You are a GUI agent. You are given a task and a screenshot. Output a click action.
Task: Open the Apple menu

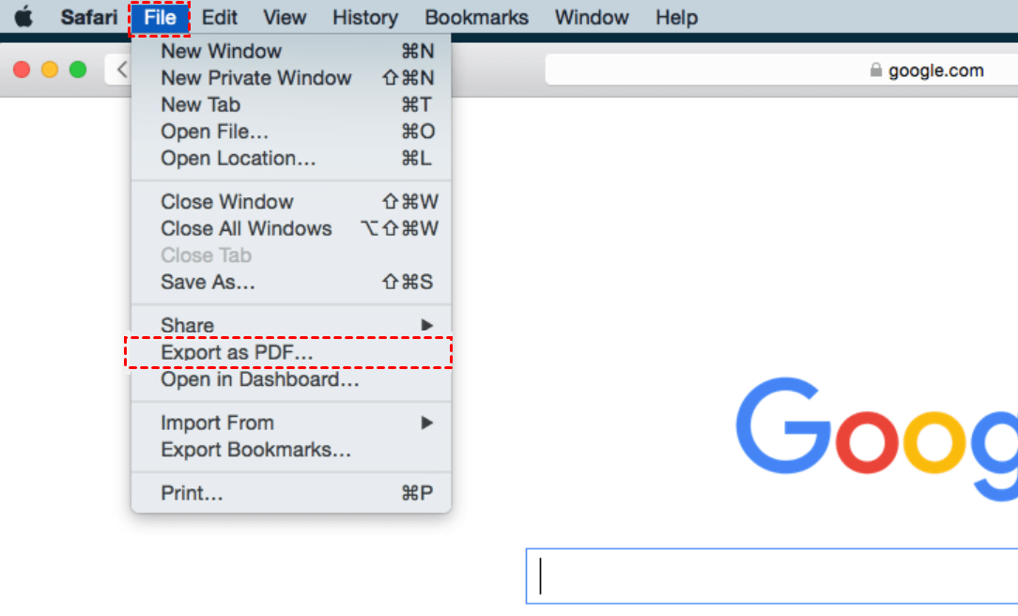click(x=23, y=17)
